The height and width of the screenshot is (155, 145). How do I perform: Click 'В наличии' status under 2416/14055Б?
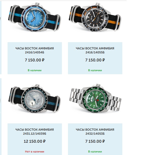pos(95,70)
